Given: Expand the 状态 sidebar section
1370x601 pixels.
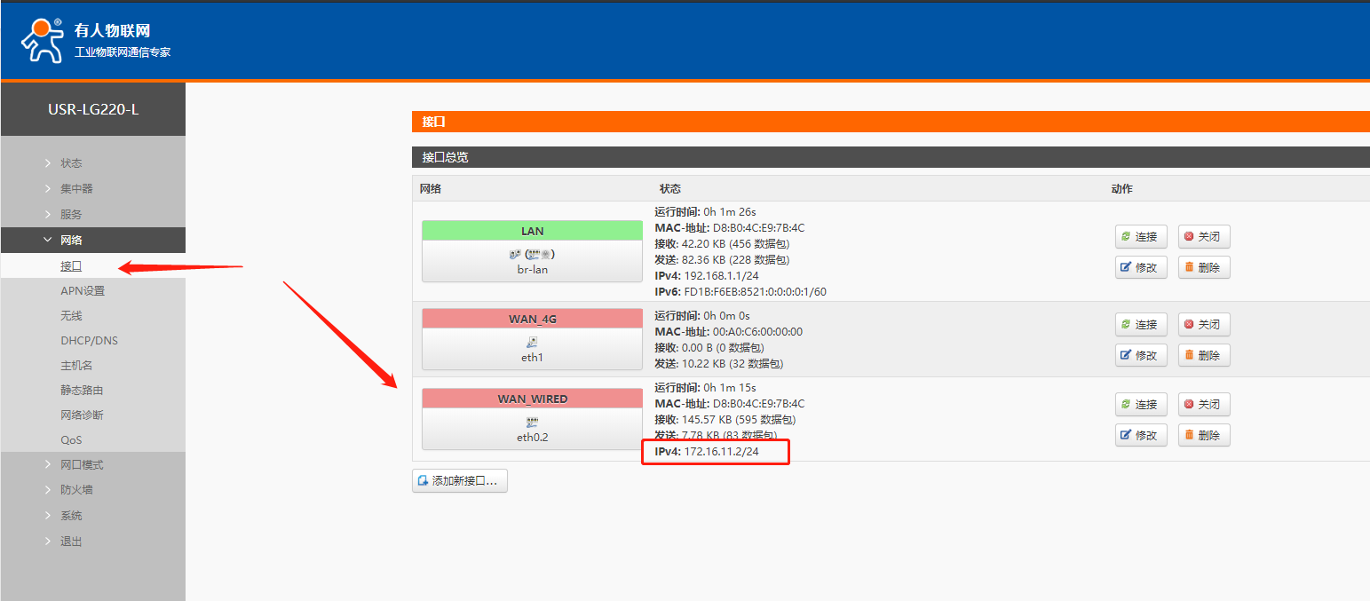Looking at the screenshot, I should [x=71, y=163].
